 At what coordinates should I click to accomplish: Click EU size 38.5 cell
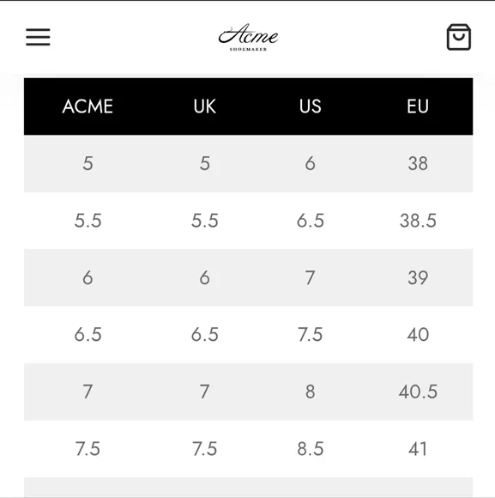coord(418,221)
